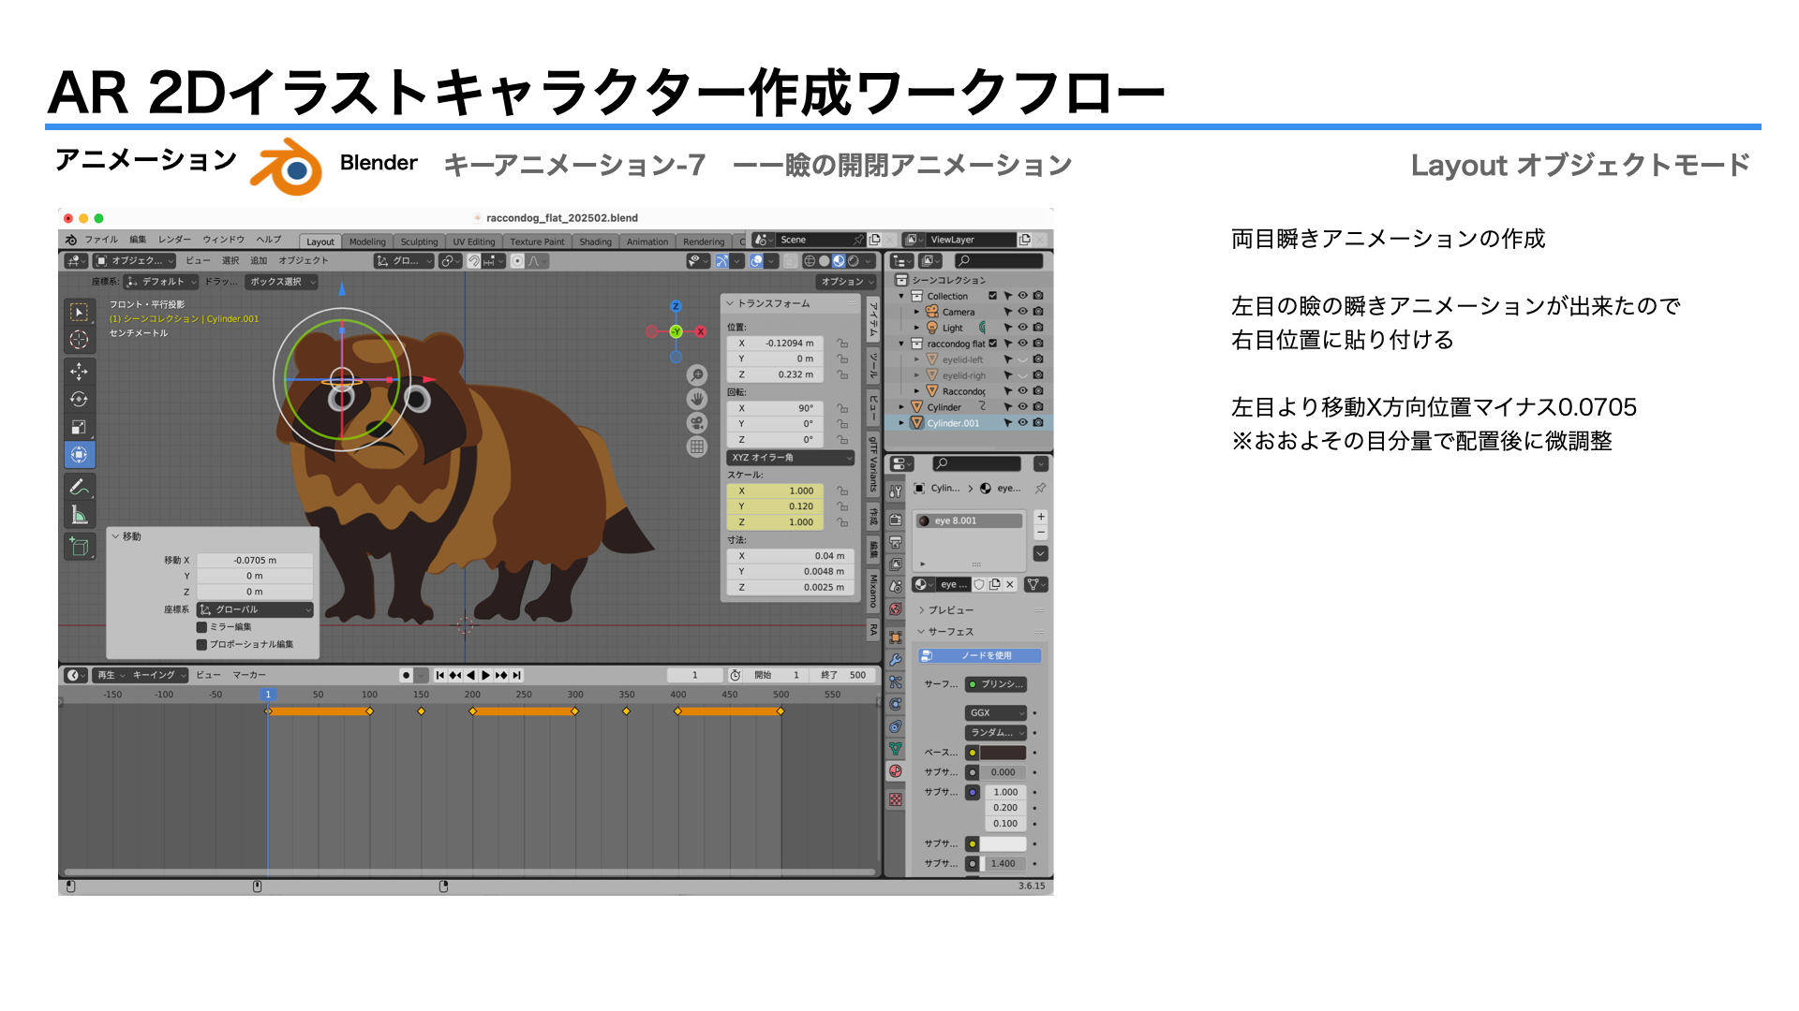Uncheck the raccondog flat collection checkbox
The width and height of the screenshot is (1799, 1011).
(x=993, y=344)
